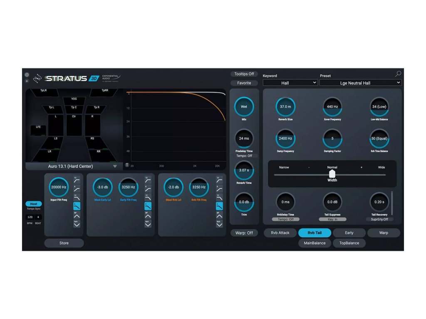Open the preset search magnifier icon

(398, 74)
